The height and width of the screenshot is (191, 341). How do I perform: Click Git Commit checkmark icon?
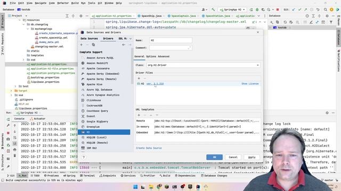[x=299, y=10]
